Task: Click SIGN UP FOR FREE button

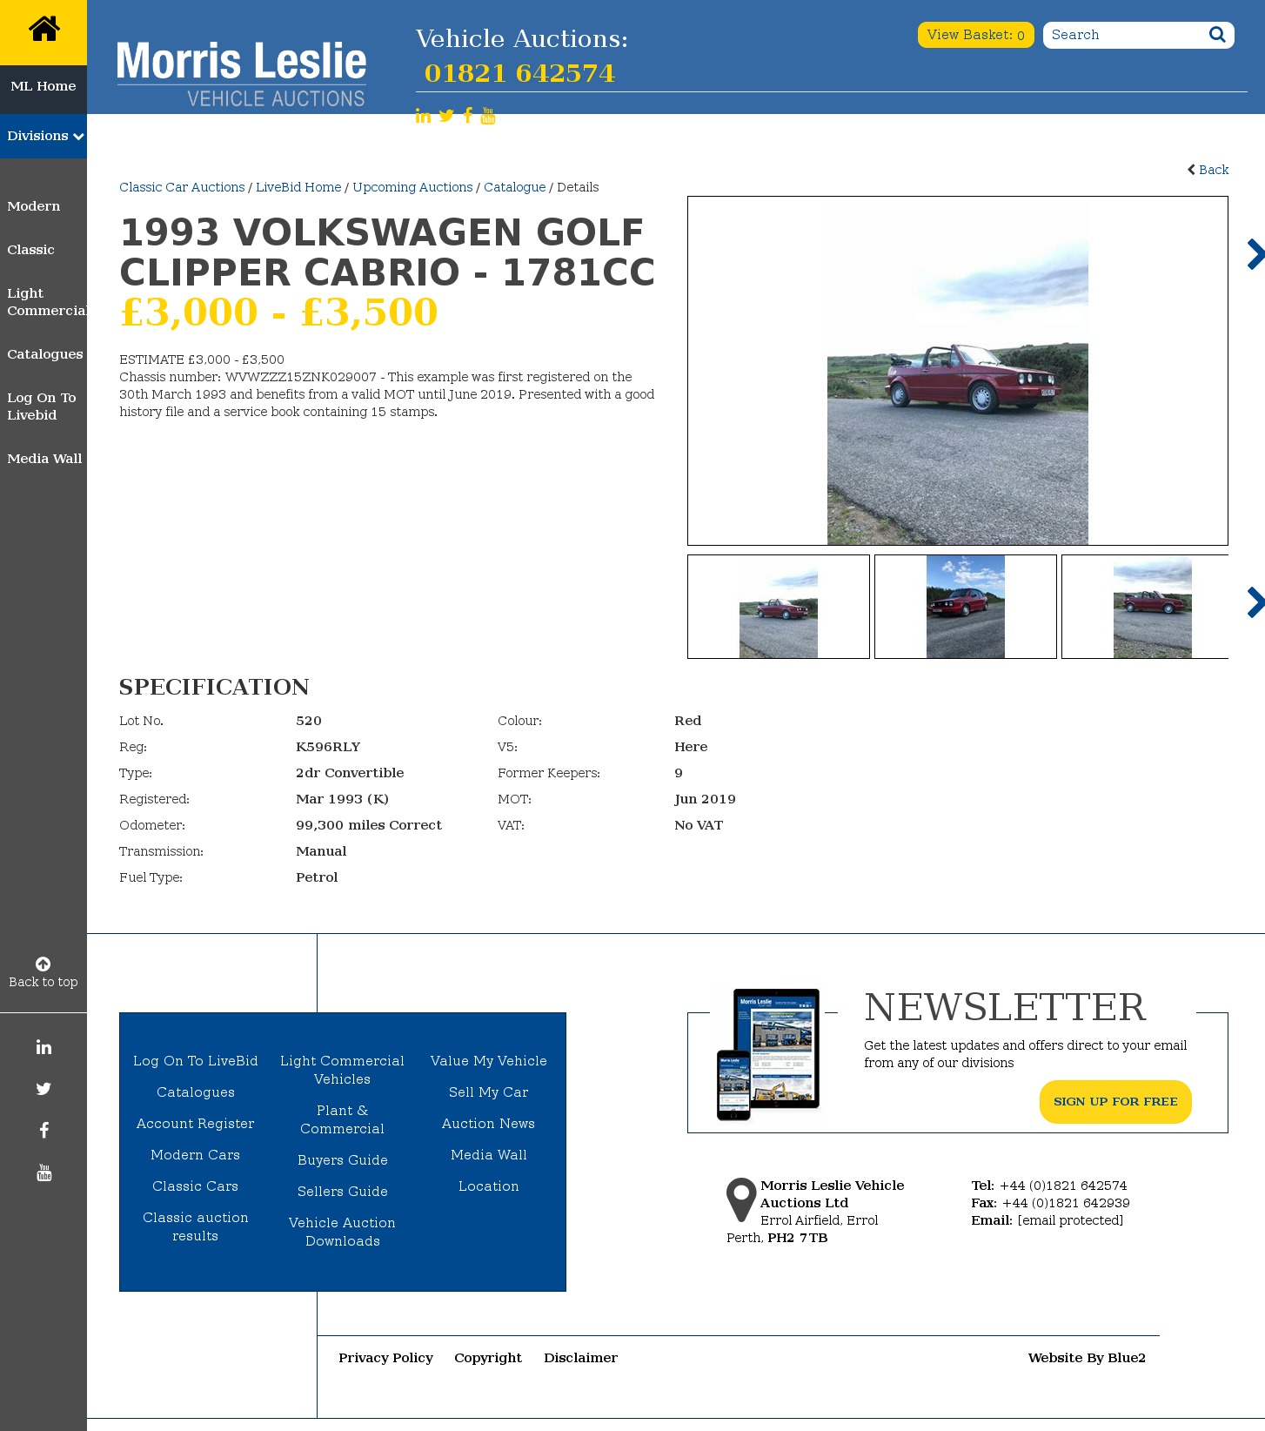Action: 1115,1102
